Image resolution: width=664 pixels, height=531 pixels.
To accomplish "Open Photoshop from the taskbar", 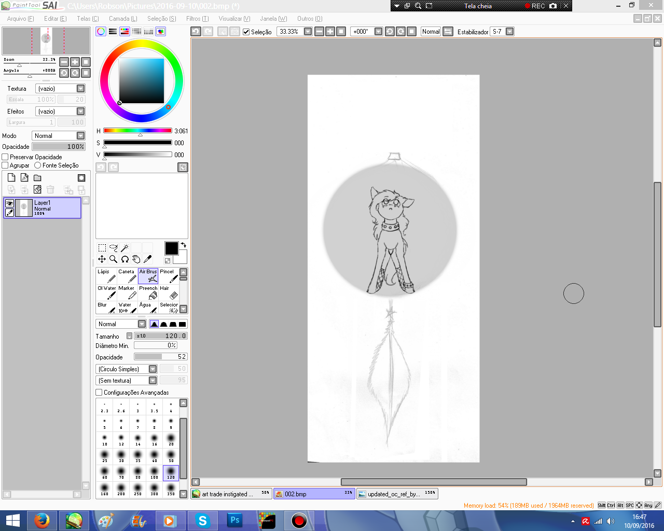I will coord(234,521).
